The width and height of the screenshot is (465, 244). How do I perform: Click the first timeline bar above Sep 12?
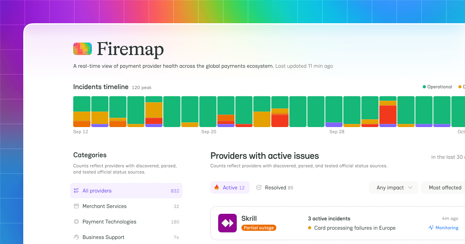pyautogui.click(x=82, y=112)
